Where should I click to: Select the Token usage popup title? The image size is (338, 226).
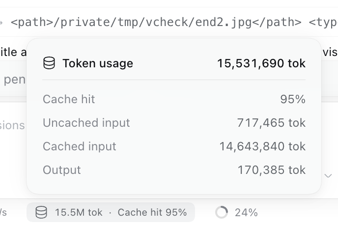coord(98,63)
